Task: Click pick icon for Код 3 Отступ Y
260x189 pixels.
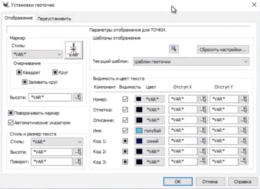Action: [x=244, y=162]
